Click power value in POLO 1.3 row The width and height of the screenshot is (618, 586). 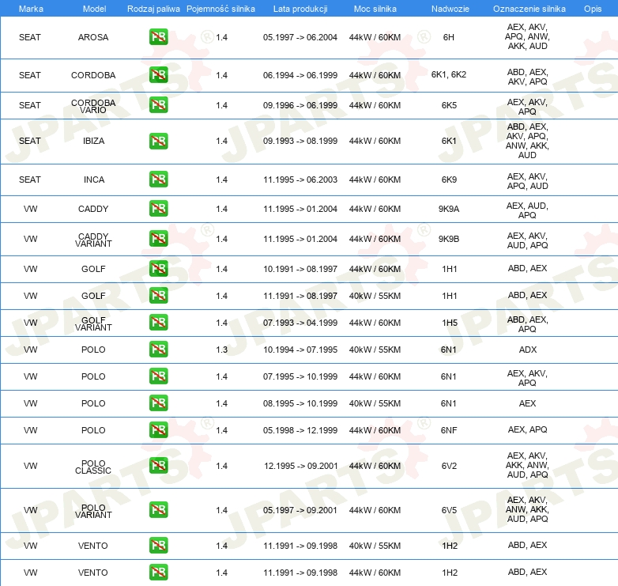375,350
